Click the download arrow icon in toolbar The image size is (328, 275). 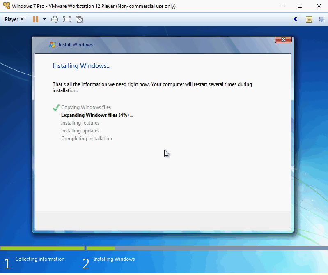click(x=321, y=19)
